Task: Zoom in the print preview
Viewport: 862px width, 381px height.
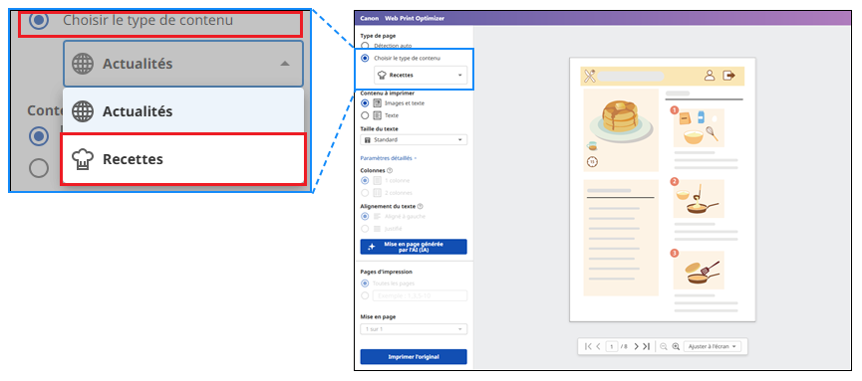Action: pos(677,346)
